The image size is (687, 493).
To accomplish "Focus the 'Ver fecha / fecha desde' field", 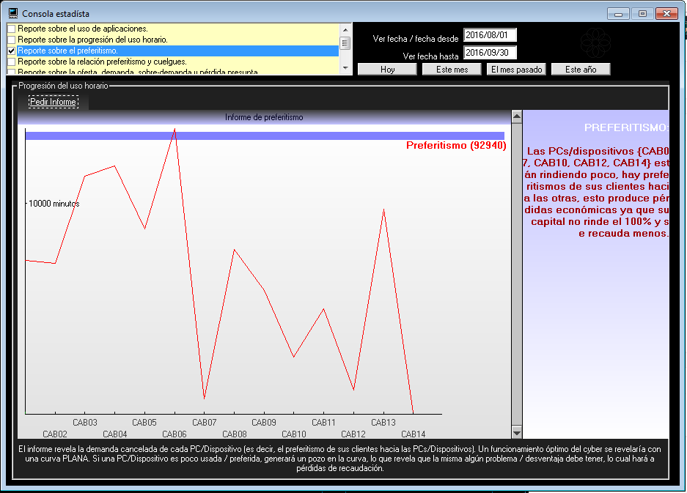I will 490,35.
